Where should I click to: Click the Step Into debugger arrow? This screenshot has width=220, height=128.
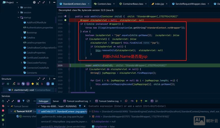coord(137,101)
